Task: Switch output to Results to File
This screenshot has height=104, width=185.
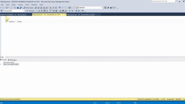Action: click(66, 11)
